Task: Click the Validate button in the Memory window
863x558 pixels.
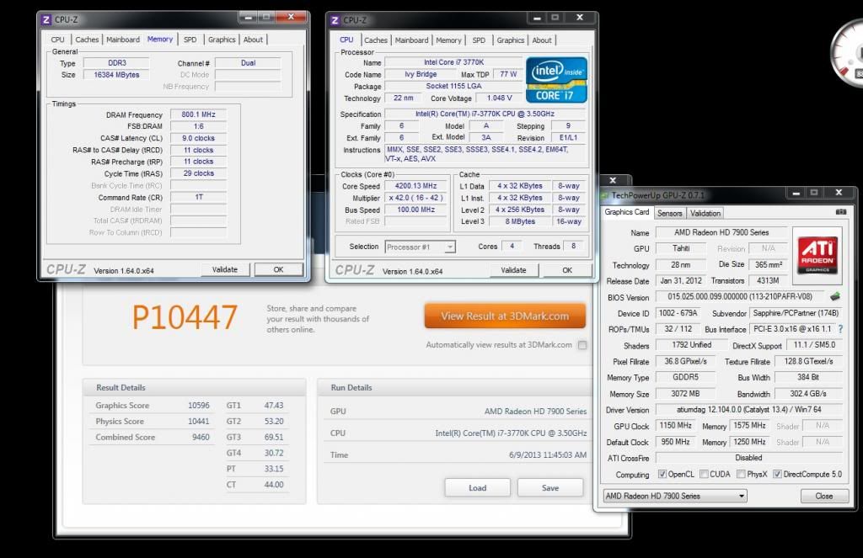Action: pos(225,269)
